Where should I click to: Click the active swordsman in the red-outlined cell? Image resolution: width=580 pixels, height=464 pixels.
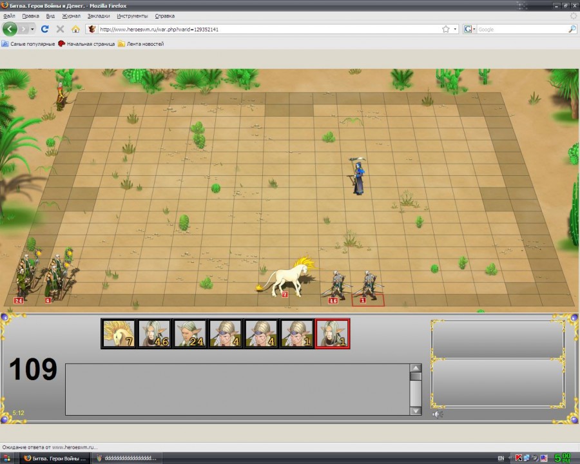tap(368, 285)
